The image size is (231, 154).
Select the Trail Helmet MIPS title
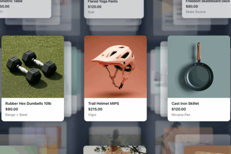(103, 103)
